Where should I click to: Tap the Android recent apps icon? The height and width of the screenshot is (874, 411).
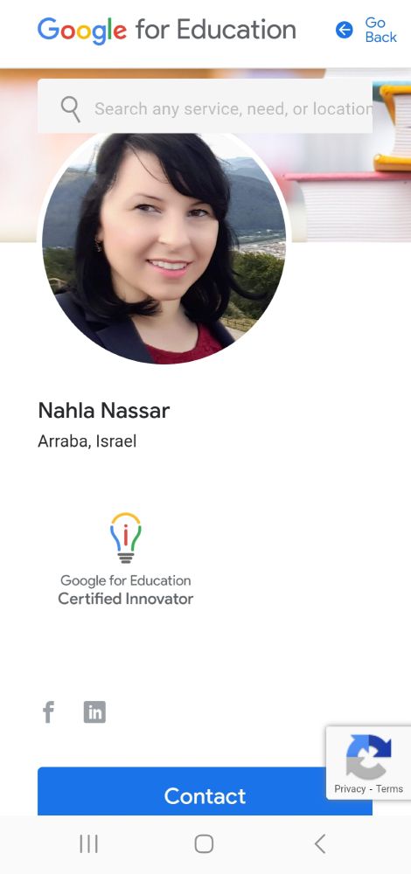[x=88, y=844]
